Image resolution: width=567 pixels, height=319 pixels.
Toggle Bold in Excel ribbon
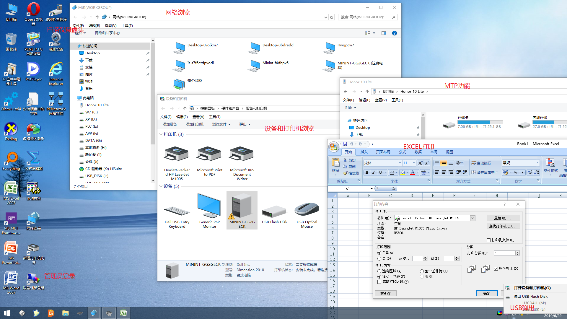[x=367, y=172]
